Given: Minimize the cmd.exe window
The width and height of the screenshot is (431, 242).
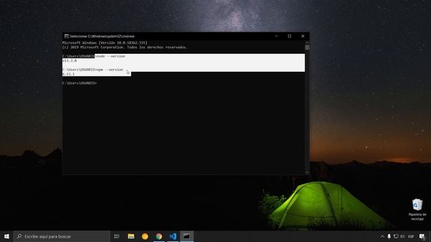Looking at the screenshot, I should [x=277, y=36].
